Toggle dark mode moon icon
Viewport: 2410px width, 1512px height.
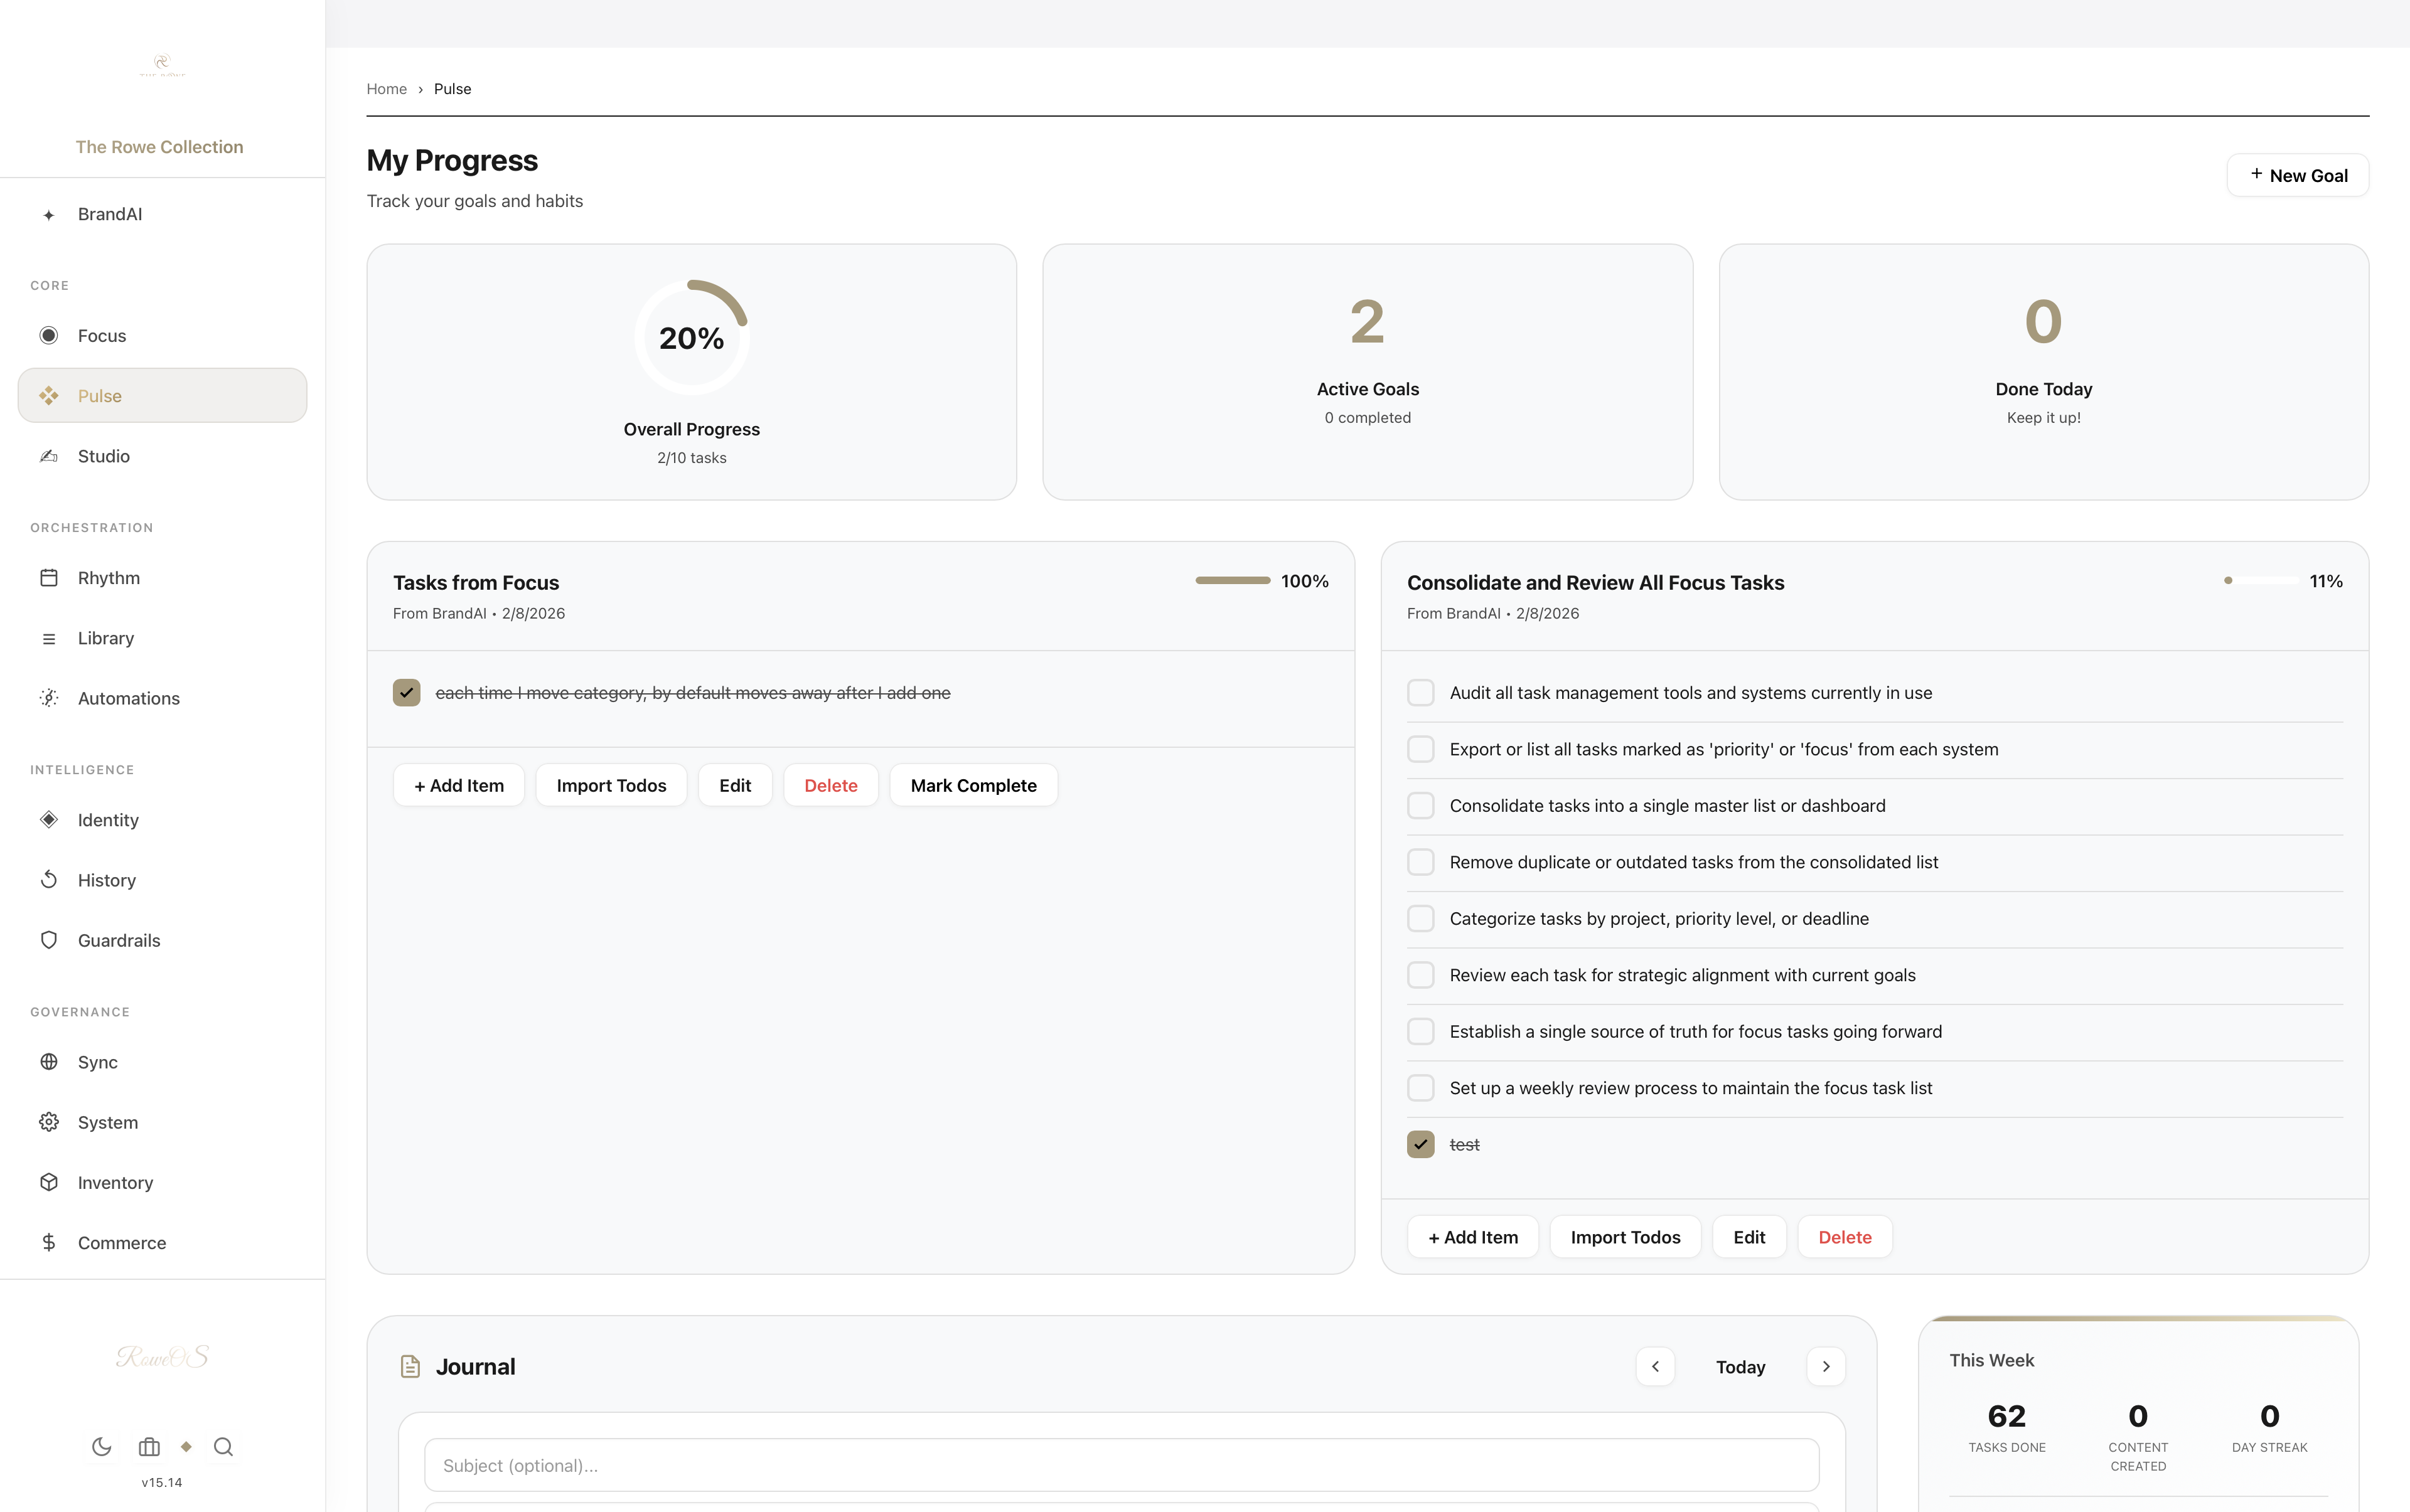(x=101, y=1446)
